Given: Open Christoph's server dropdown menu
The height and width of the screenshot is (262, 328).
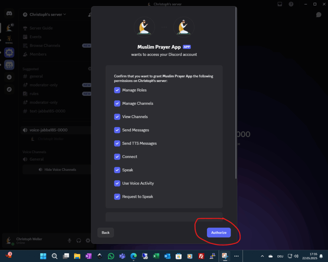Looking at the screenshot, I should click(48, 14).
